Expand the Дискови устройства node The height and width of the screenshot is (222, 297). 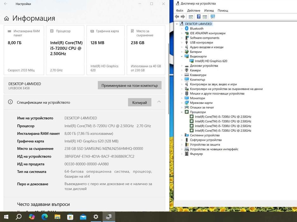coord(182,66)
